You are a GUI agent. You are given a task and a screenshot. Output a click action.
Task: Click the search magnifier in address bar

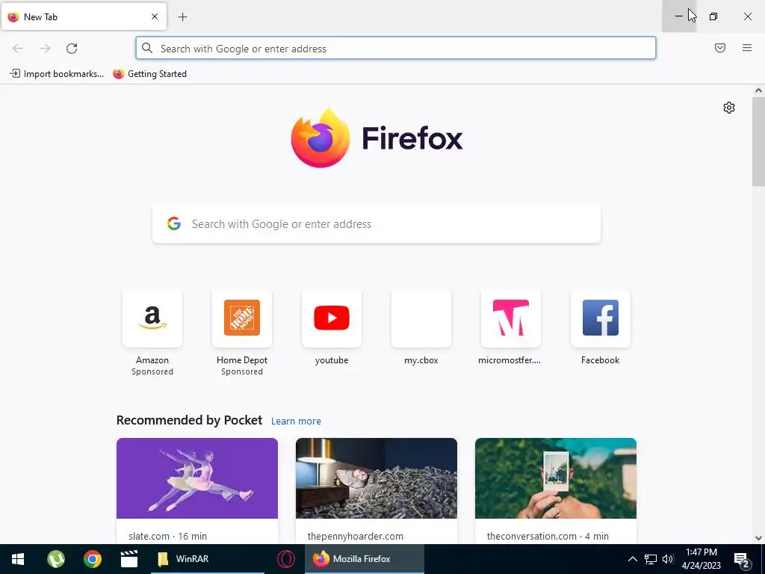click(147, 48)
